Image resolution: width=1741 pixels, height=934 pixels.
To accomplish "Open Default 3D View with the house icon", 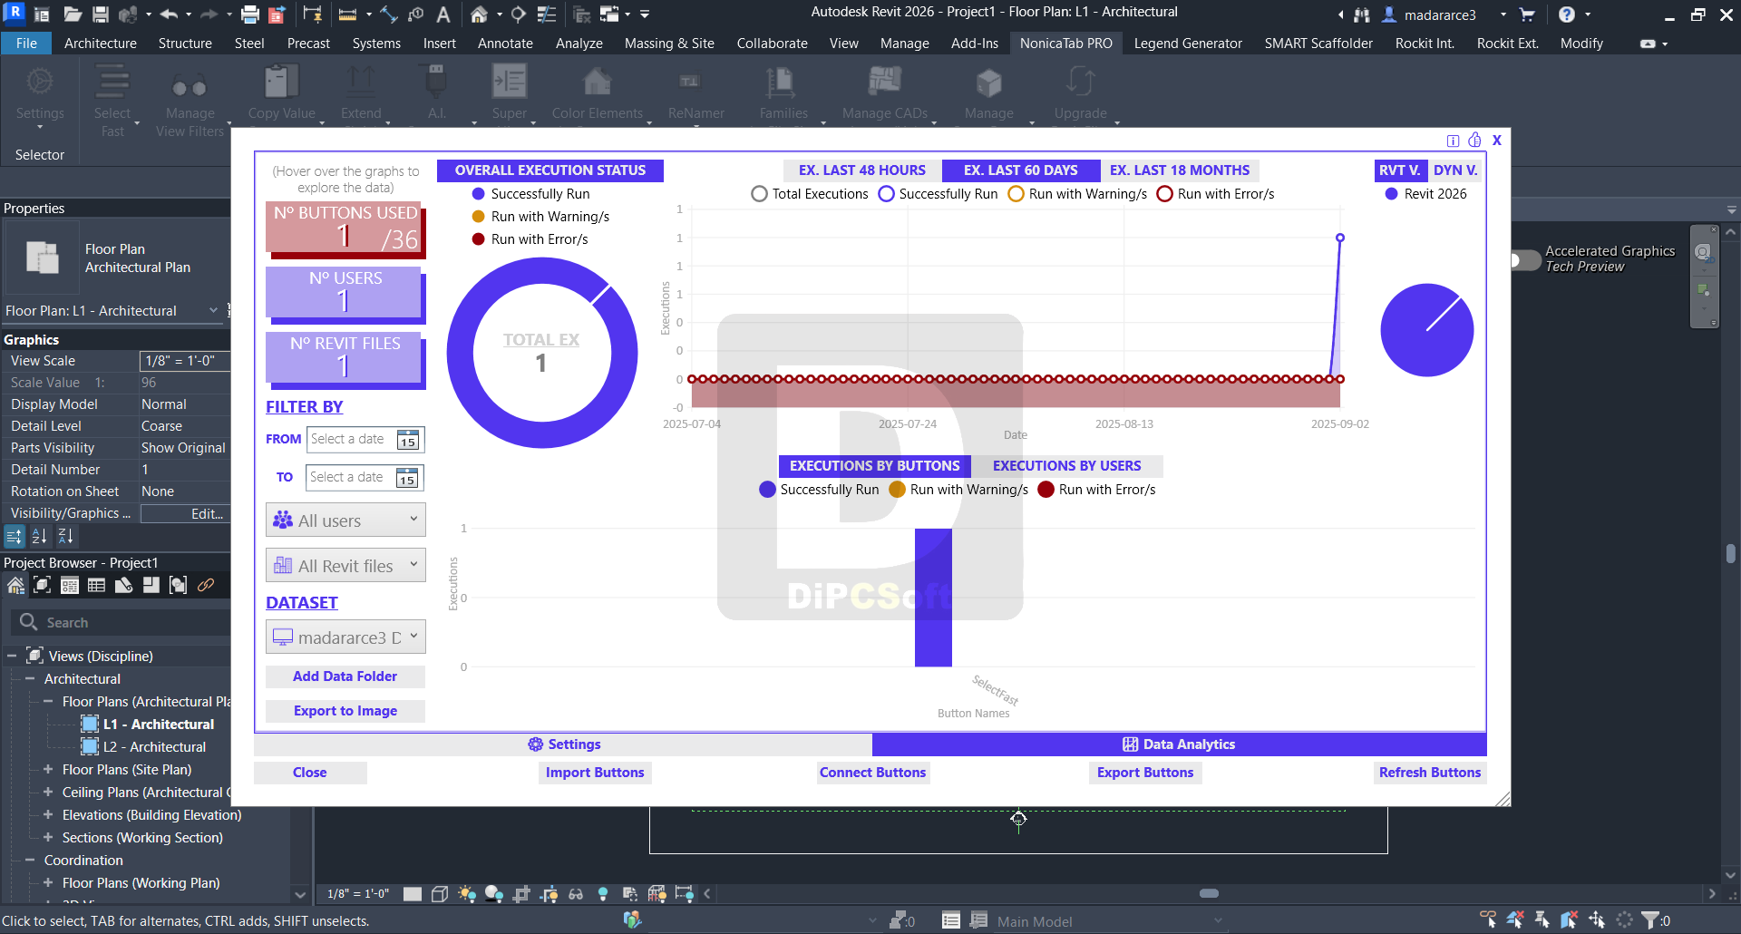I will (479, 15).
